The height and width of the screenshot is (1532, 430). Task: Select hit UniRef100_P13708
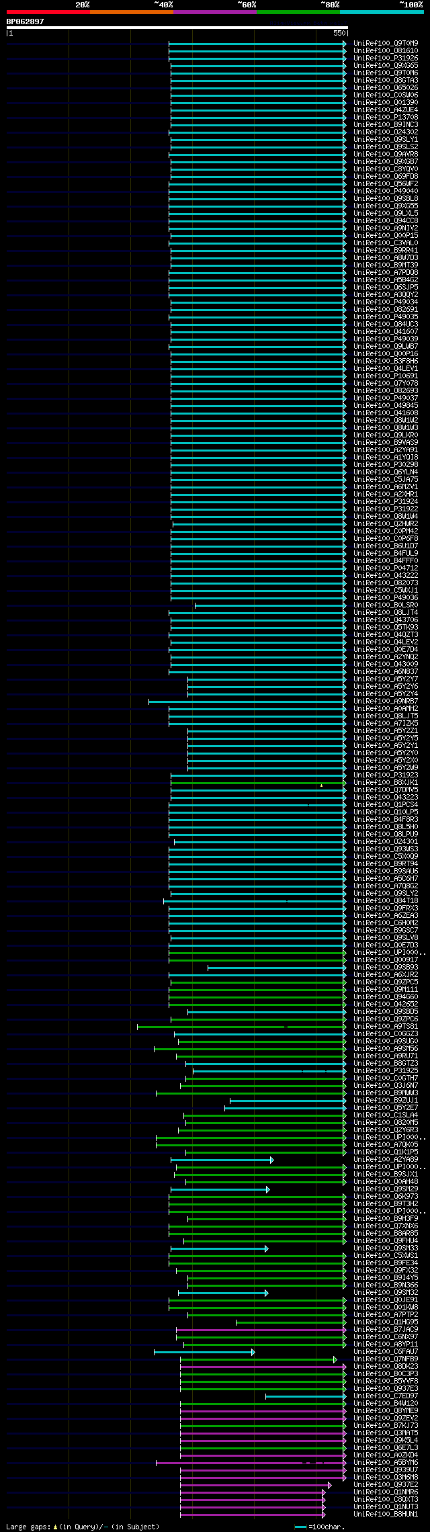[x=386, y=118]
